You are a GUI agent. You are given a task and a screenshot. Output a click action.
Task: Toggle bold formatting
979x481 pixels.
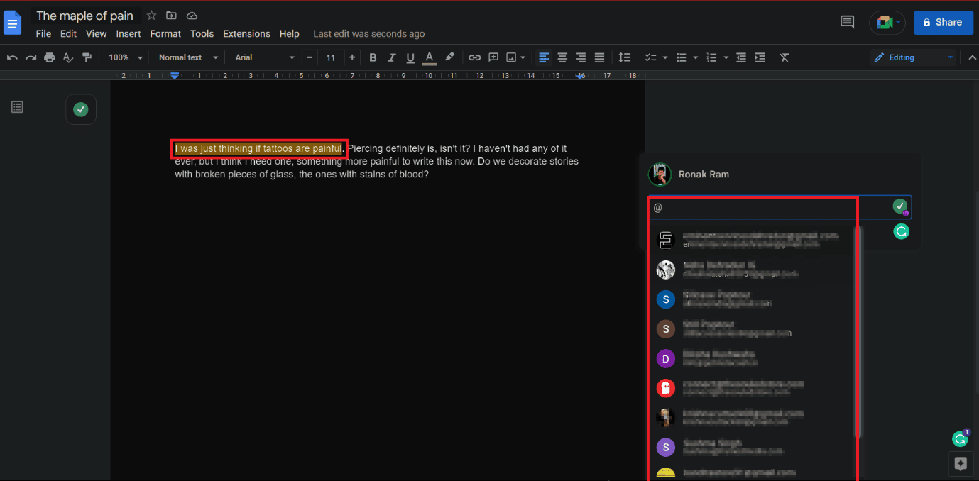click(x=373, y=57)
